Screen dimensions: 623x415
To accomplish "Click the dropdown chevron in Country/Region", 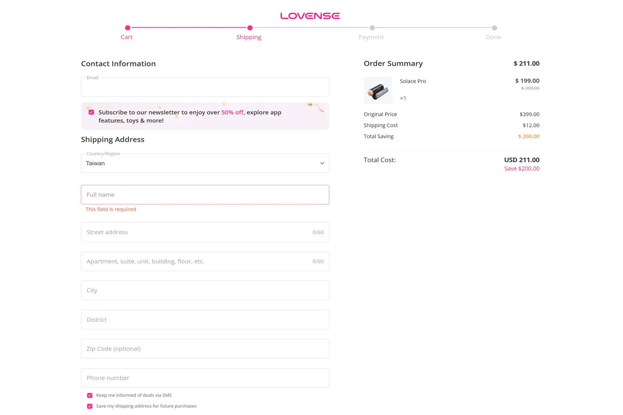I will tap(322, 163).
